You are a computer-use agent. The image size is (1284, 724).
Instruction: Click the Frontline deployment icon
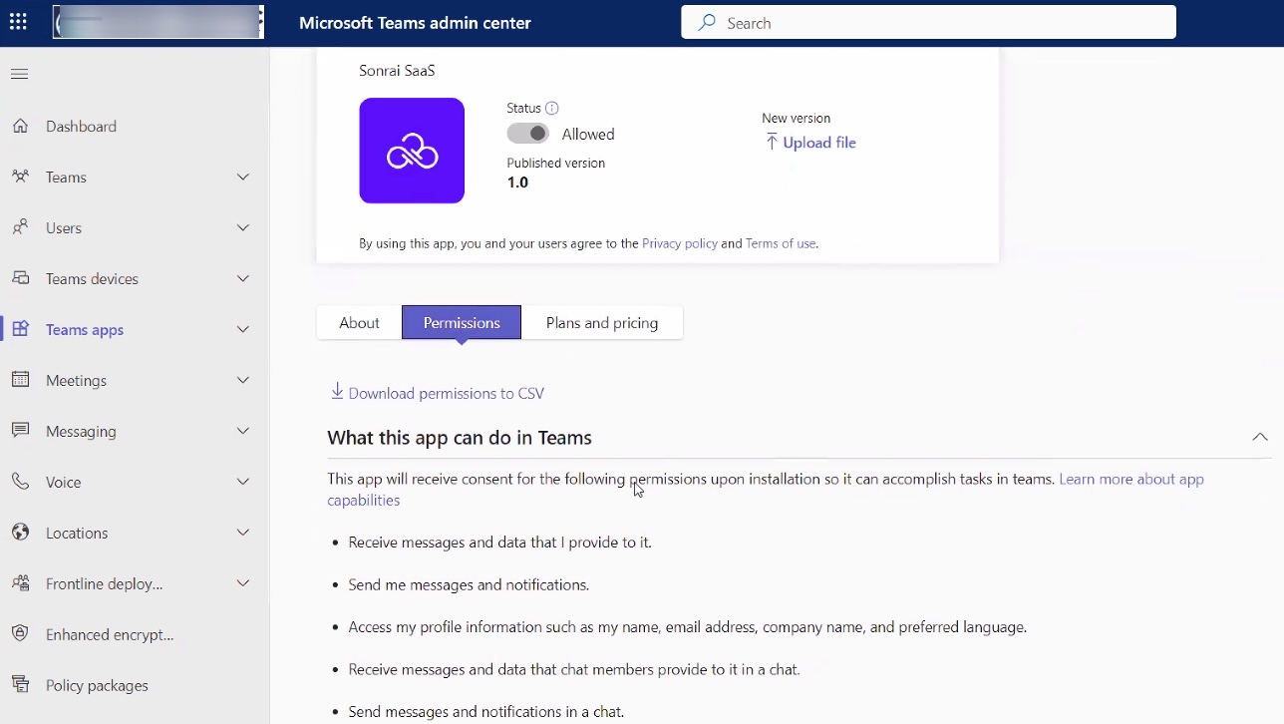(20, 583)
